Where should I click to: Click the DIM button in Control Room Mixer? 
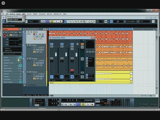click(82, 59)
